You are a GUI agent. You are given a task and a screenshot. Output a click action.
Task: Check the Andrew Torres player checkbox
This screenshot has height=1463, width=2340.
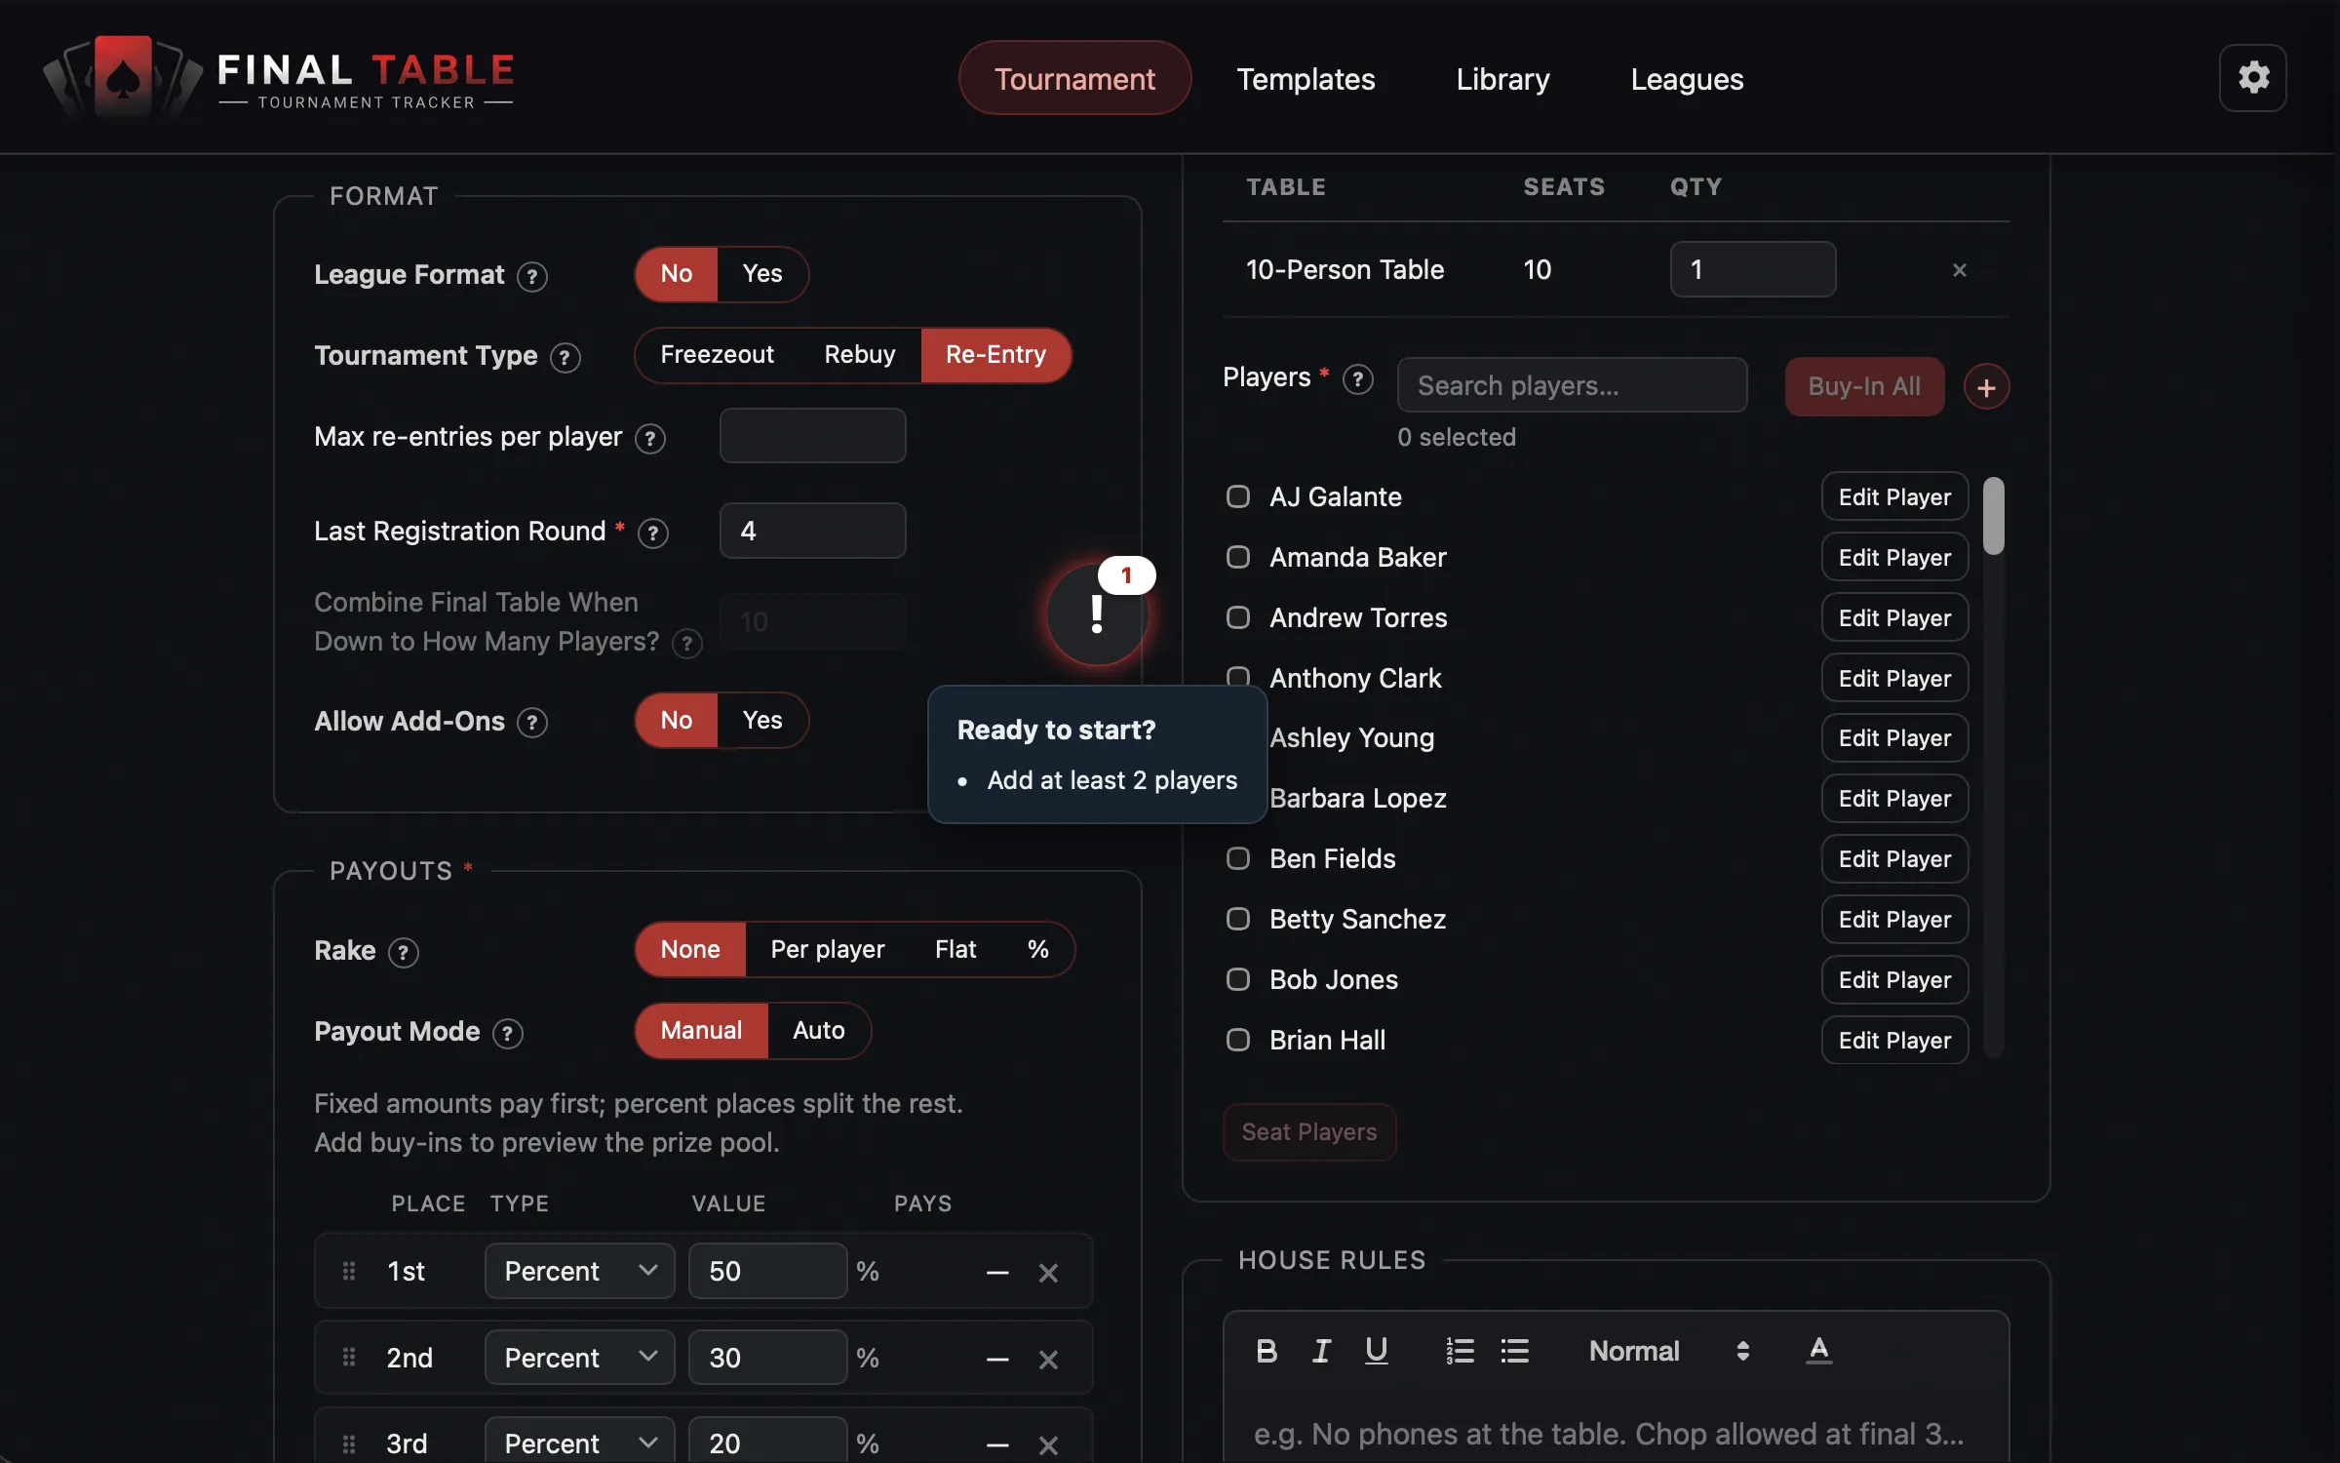pos(1237,618)
